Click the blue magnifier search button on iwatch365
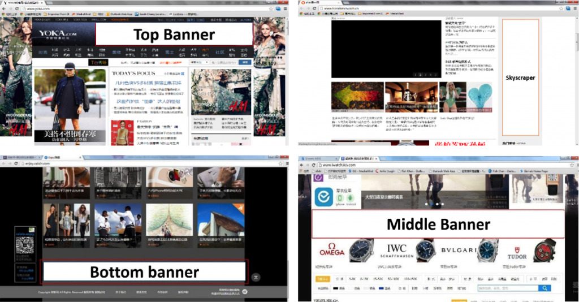Viewport: 579px width, 302px height. click(x=545, y=288)
